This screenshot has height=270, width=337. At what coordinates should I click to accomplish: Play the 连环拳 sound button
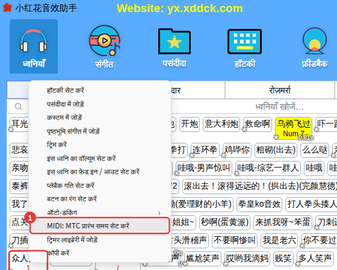pos(205,150)
